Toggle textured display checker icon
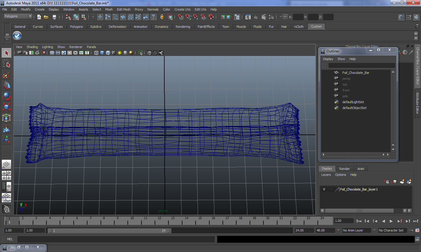421x252 pixels. [x=114, y=53]
